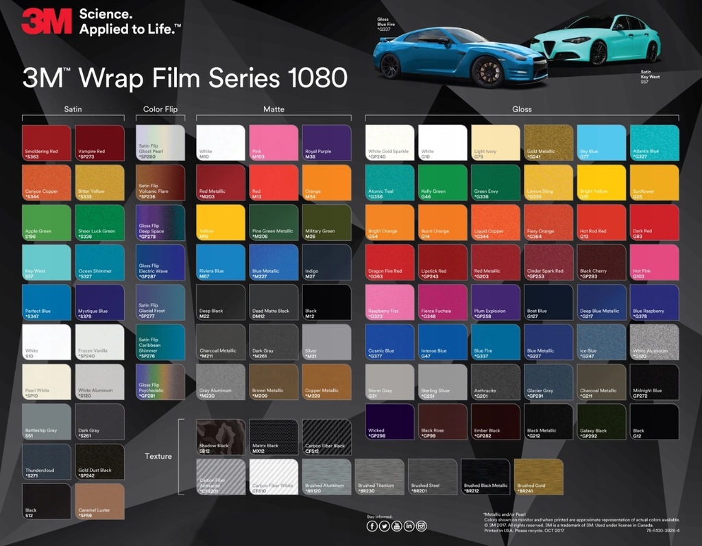Image resolution: width=702 pixels, height=546 pixels.
Task: Select the Gold Dust Black SP242 swatch
Action: click(100, 462)
